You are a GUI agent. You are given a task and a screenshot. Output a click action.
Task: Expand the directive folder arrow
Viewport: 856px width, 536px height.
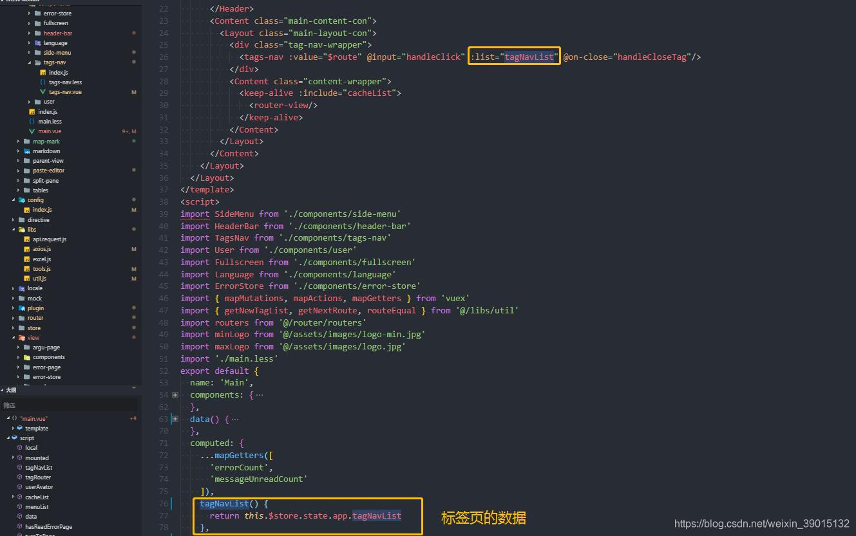tap(14, 220)
